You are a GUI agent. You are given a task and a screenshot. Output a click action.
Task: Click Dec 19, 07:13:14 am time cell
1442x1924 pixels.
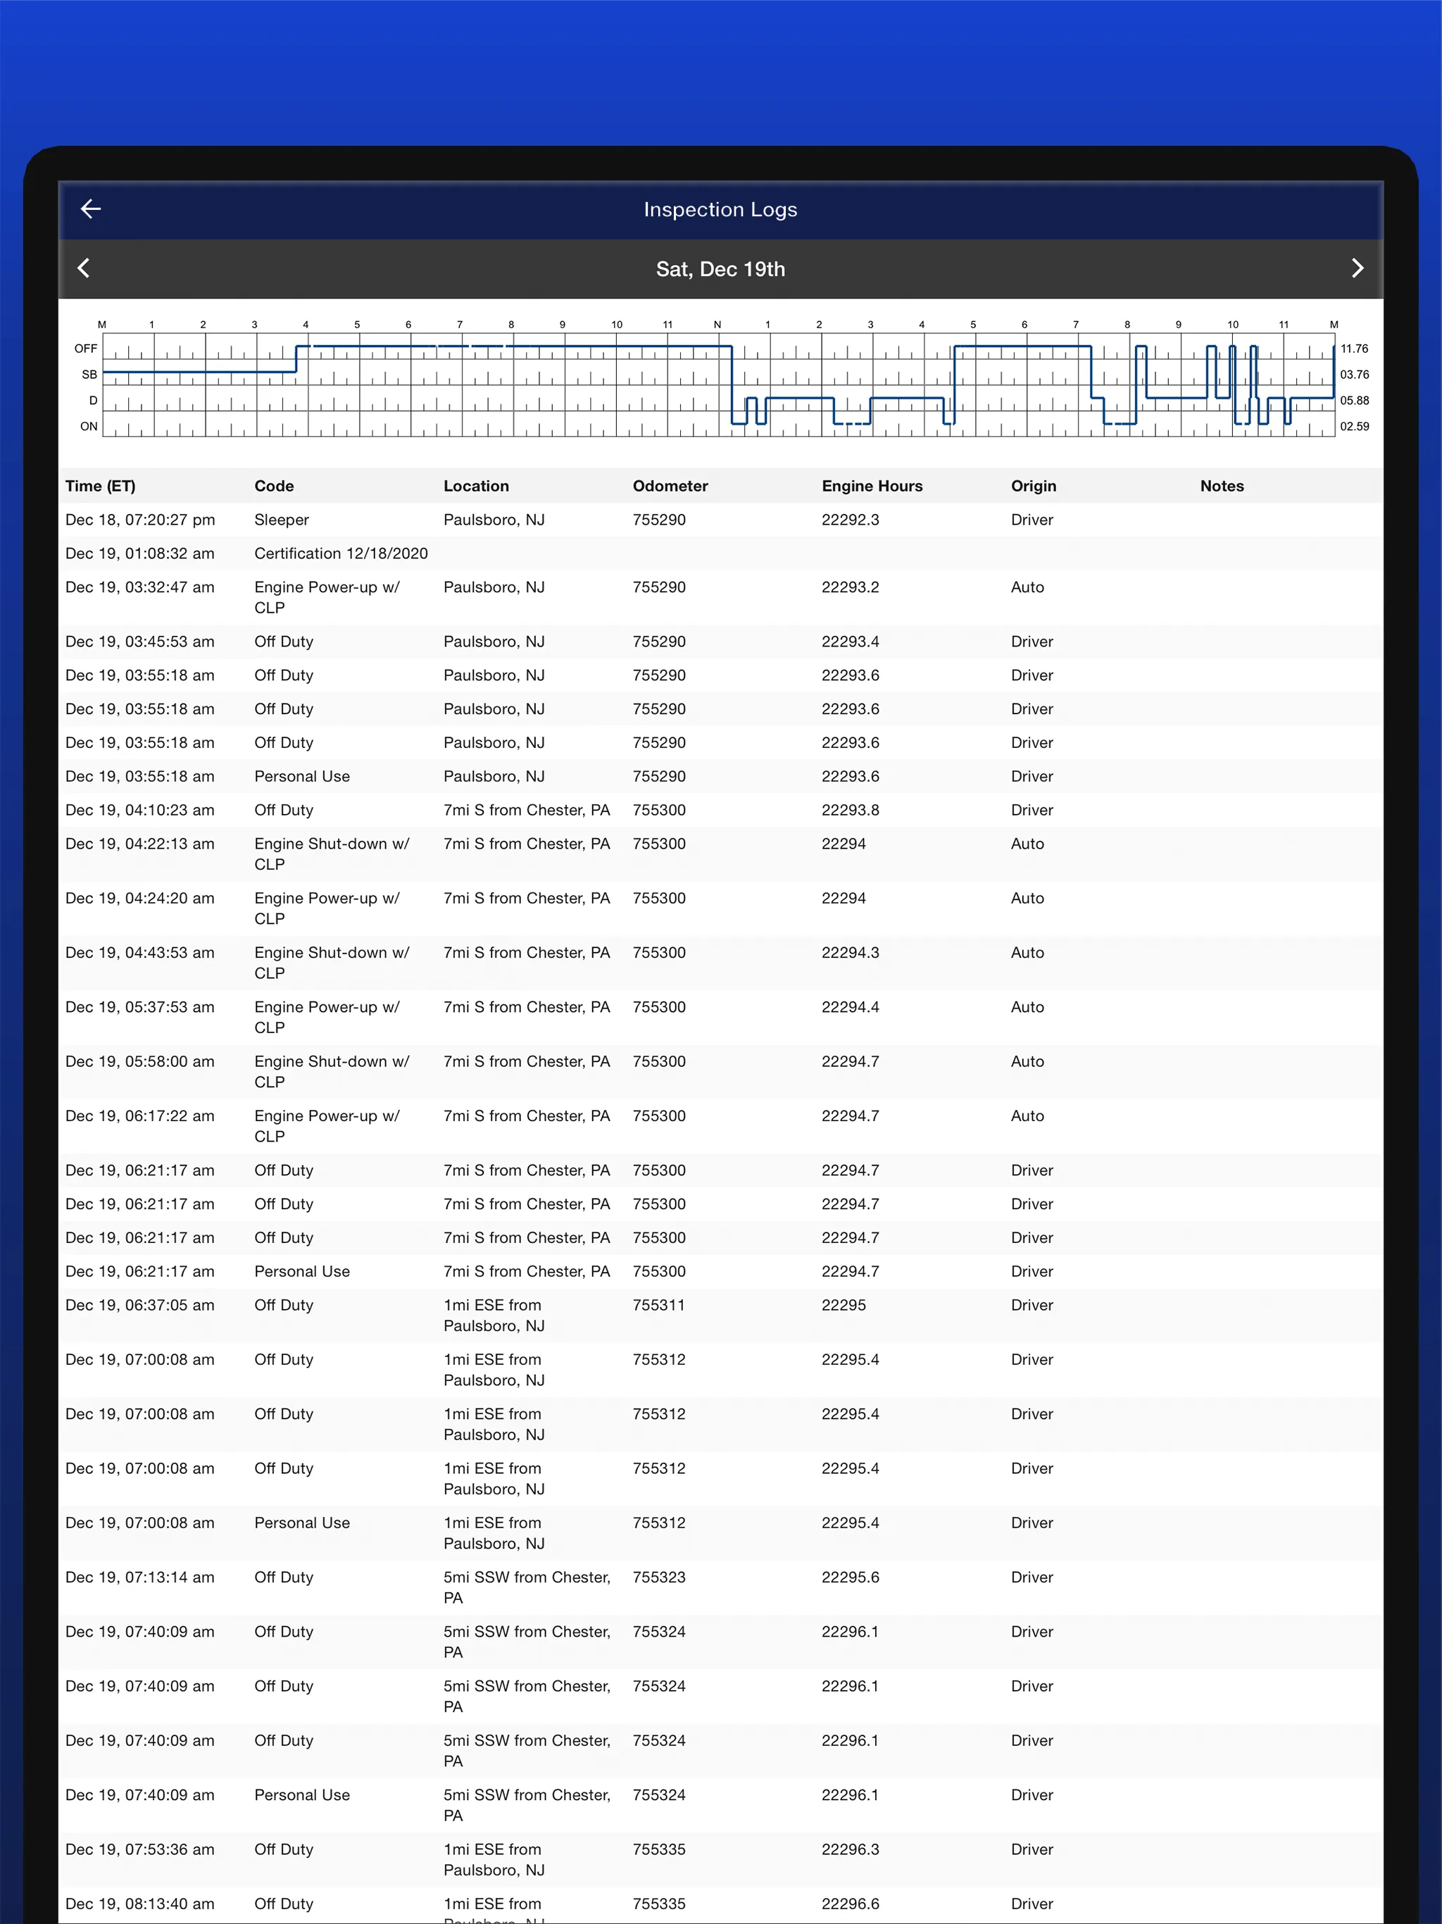coord(139,1578)
